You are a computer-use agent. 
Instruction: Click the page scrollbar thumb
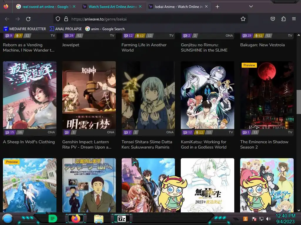[299, 102]
